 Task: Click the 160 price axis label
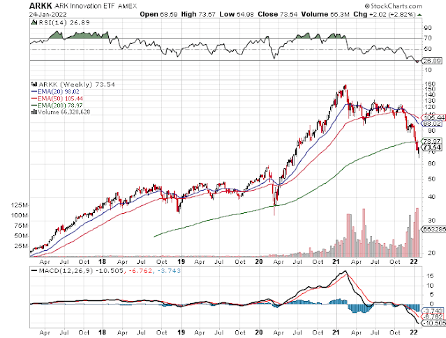point(429,84)
